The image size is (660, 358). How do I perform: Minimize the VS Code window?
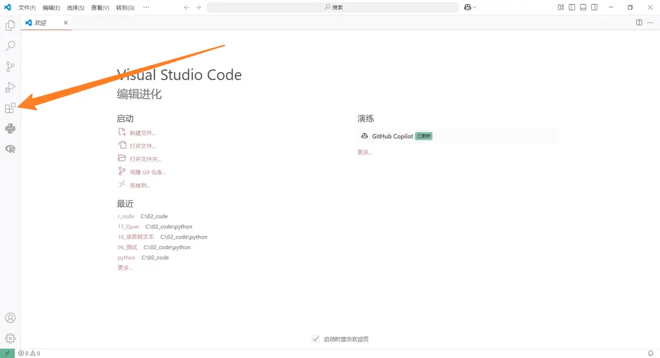click(611, 7)
